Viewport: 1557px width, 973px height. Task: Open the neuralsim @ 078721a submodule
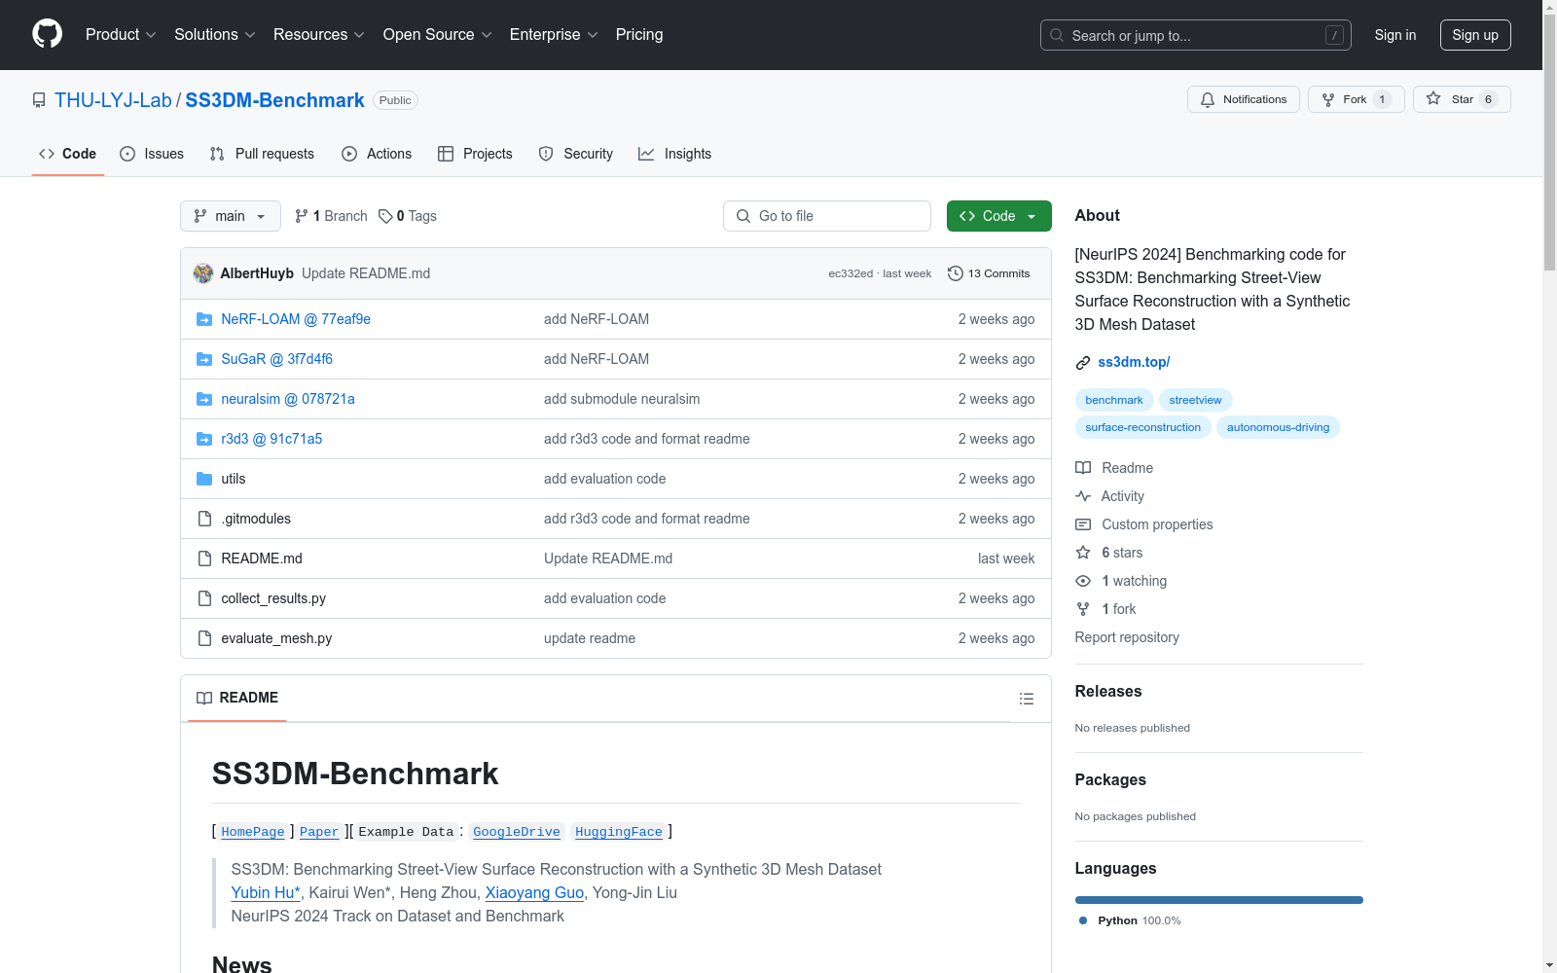click(288, 399)
